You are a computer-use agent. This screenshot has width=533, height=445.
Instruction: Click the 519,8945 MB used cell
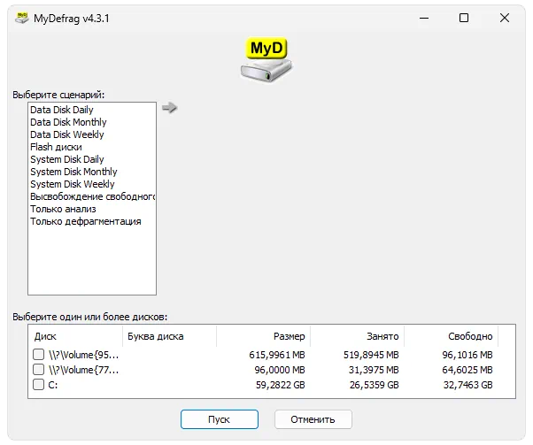coord(371,355)
